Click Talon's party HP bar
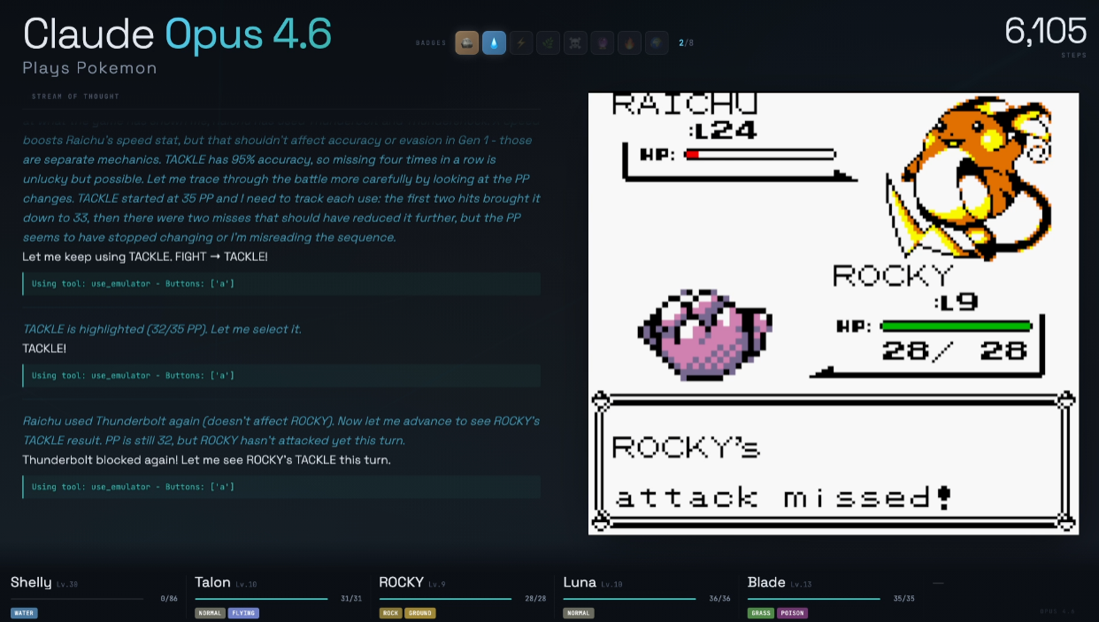Screen dimensions: 1099x622 coord(261,599)
